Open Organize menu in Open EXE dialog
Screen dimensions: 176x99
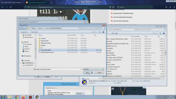(24, 32)
